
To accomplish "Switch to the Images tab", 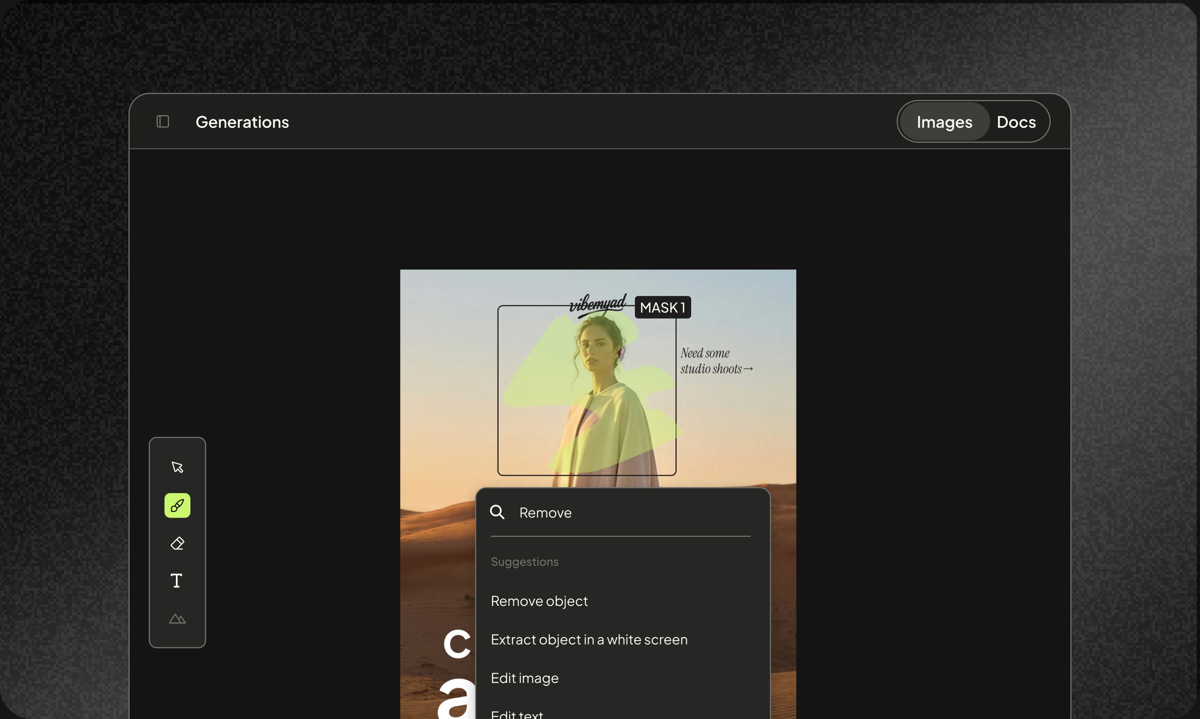I will click(944, 122).
